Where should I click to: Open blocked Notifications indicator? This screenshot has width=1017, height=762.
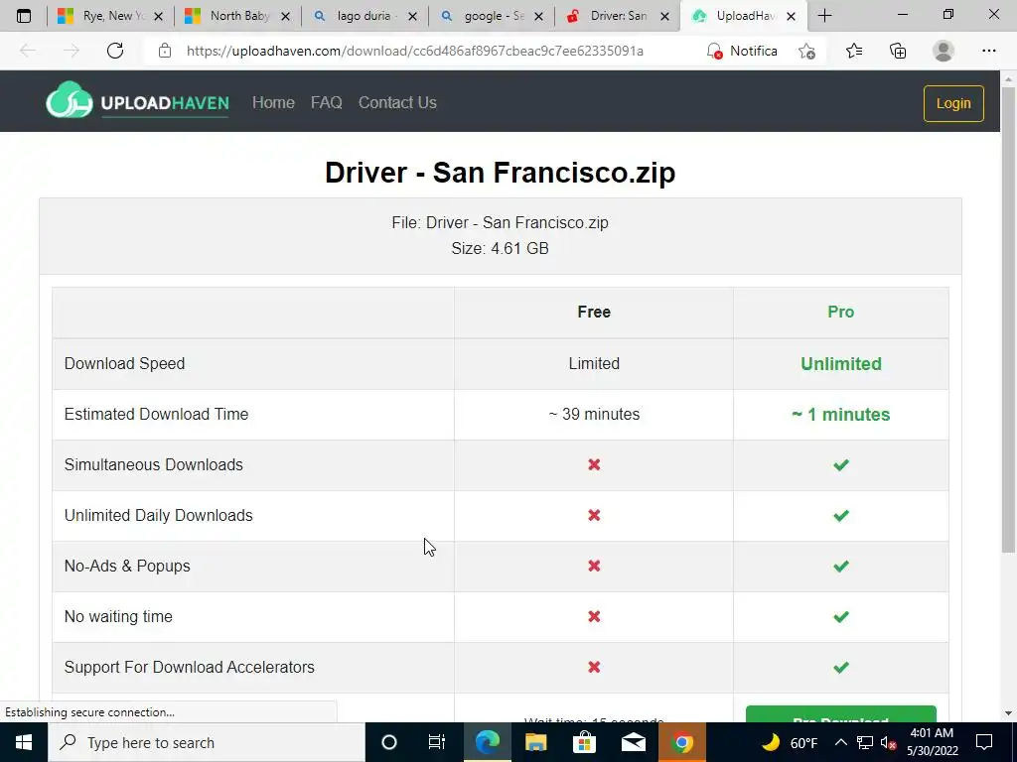(x=741, y=51)
